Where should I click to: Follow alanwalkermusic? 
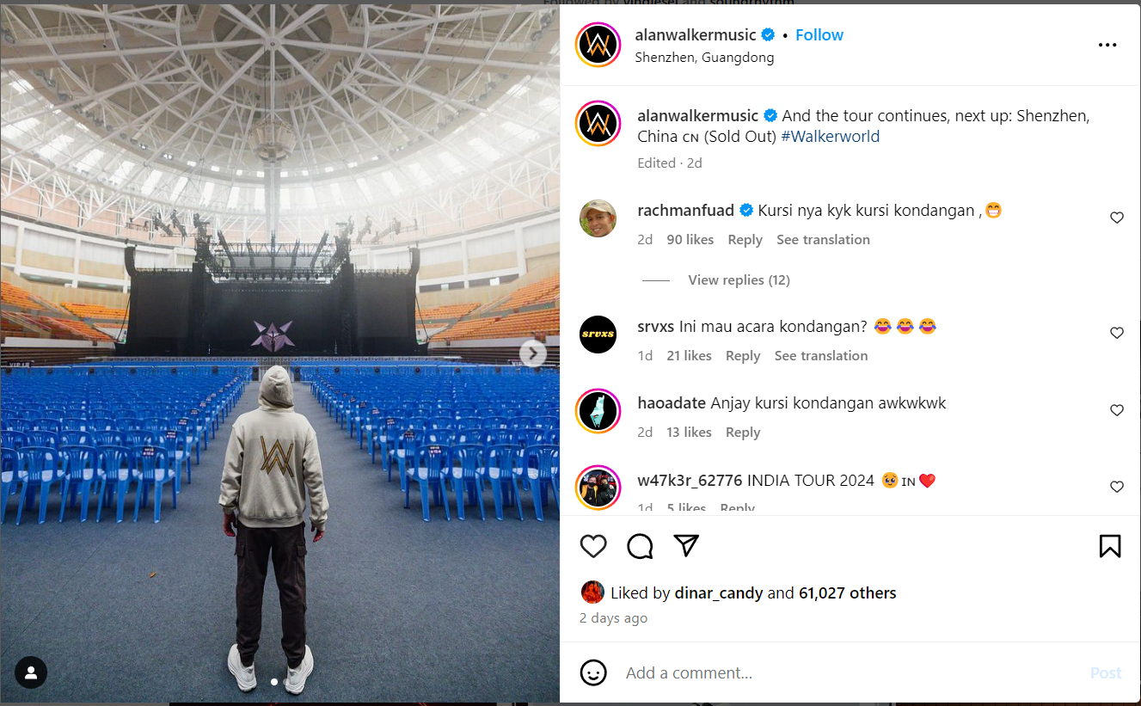pyautogui.click(x=819, y=35)
